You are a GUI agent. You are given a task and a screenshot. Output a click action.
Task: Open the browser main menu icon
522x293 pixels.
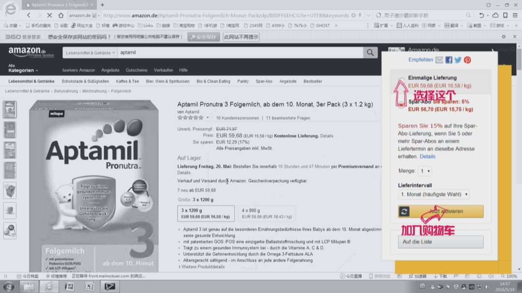click(515, 15)
